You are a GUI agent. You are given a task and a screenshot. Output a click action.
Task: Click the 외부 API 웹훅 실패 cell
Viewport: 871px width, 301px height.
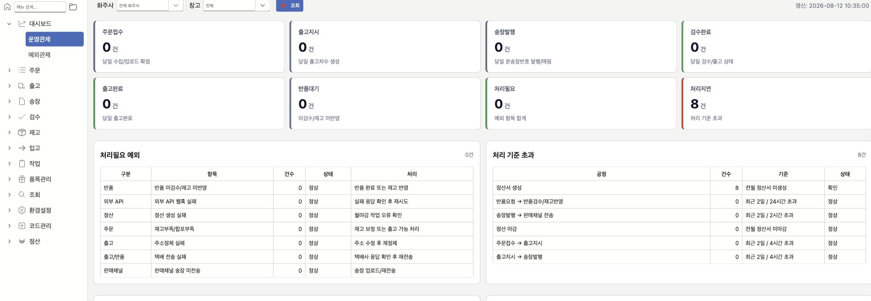coord(212,201)
